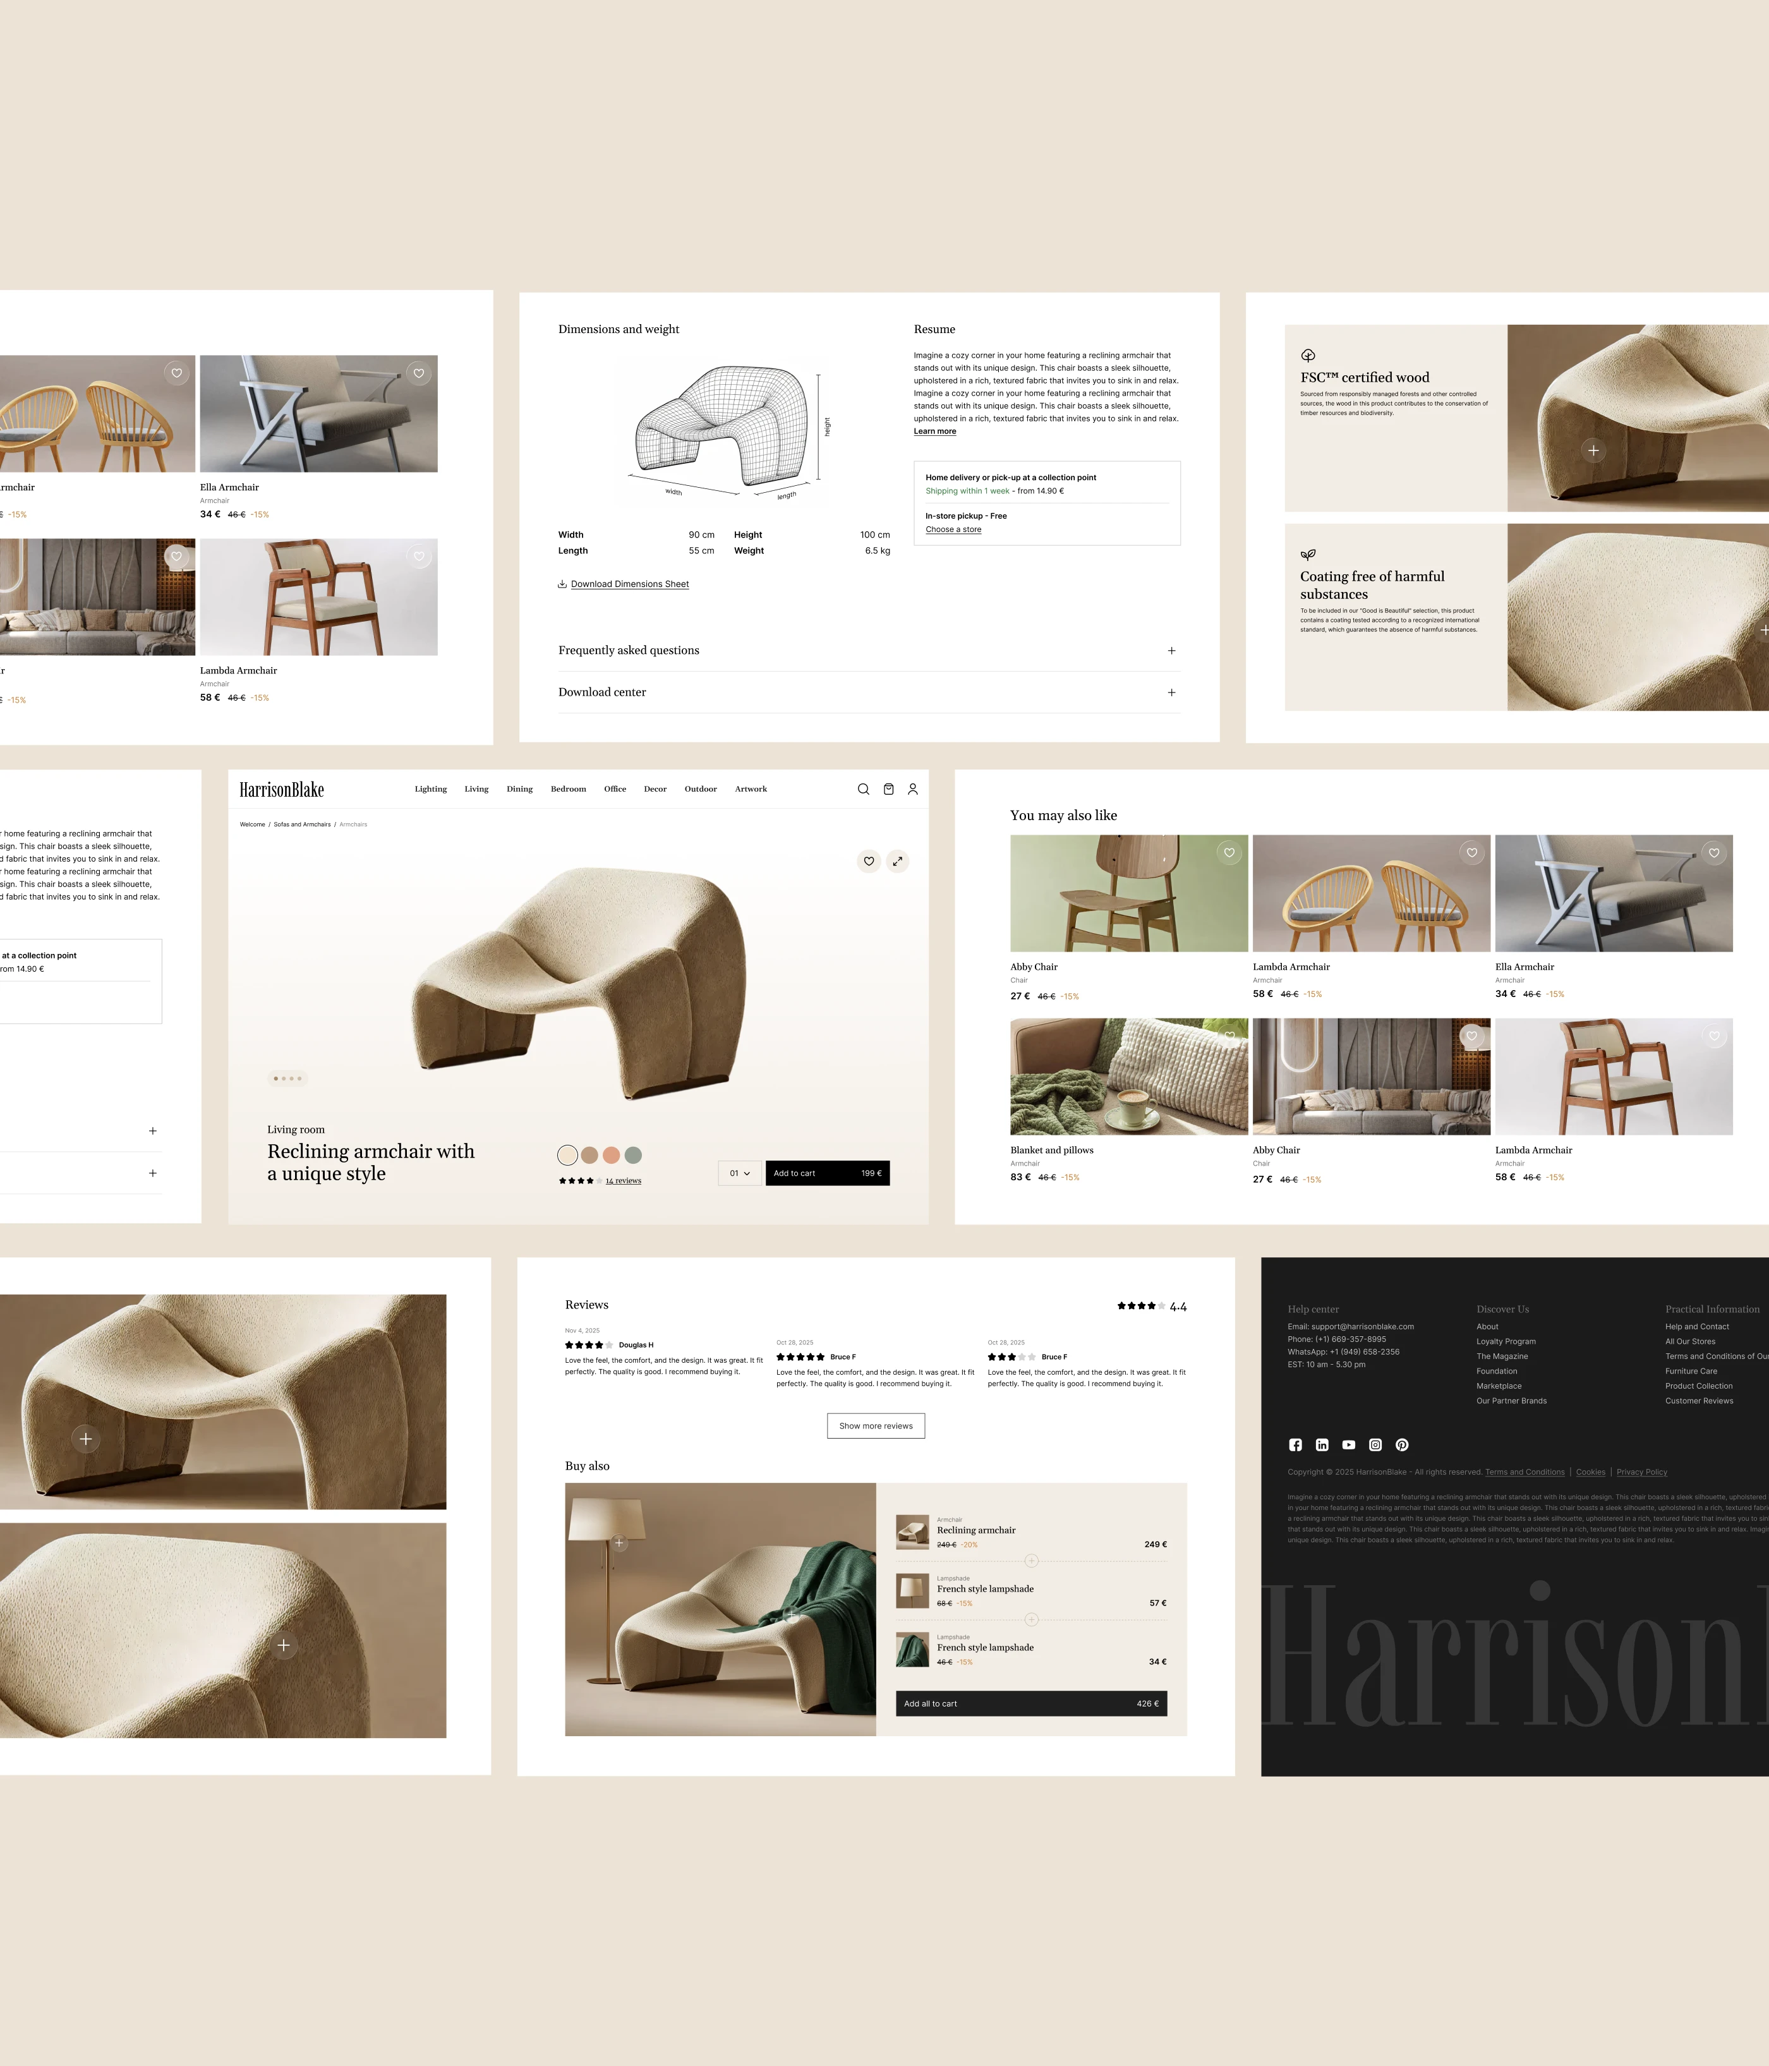Toggle favorite heart on main product image
The image size is (1769, 2066).
click(x=869, y=861)
